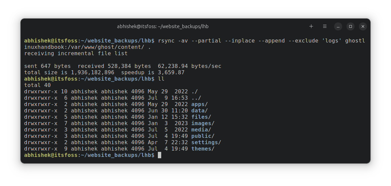
Task: Click the 'data/' directory name
Action: pyautogui.click(x=199, y=111)
